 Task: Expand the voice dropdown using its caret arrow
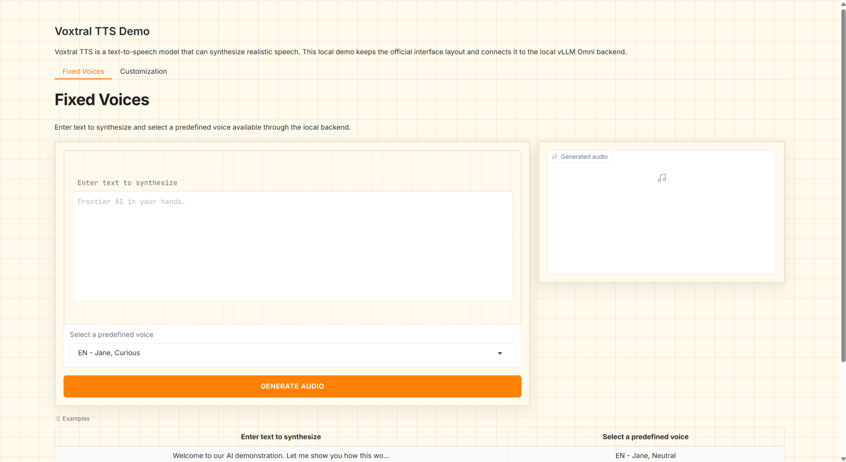499,353
